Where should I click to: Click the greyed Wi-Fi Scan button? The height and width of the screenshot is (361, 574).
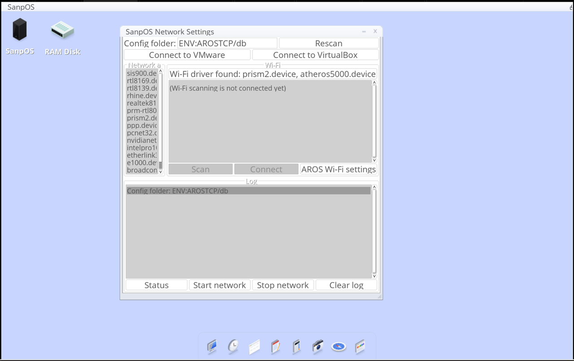point(200,169)
